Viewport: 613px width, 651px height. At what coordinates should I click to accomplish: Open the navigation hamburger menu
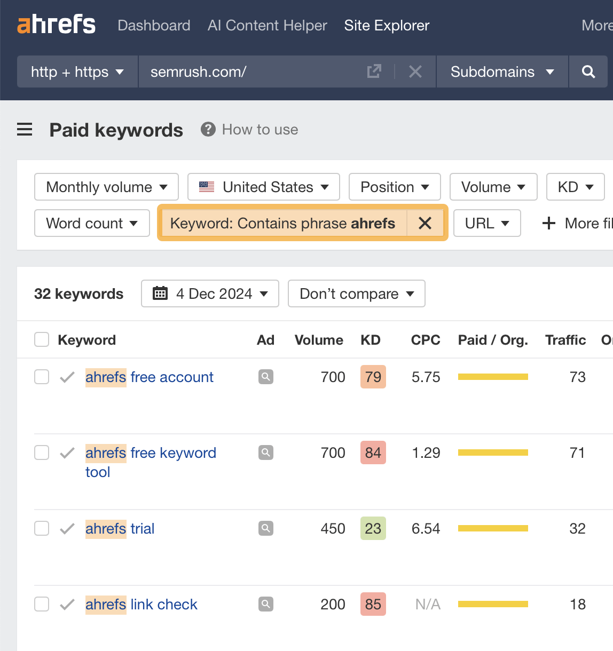[25, 129]
